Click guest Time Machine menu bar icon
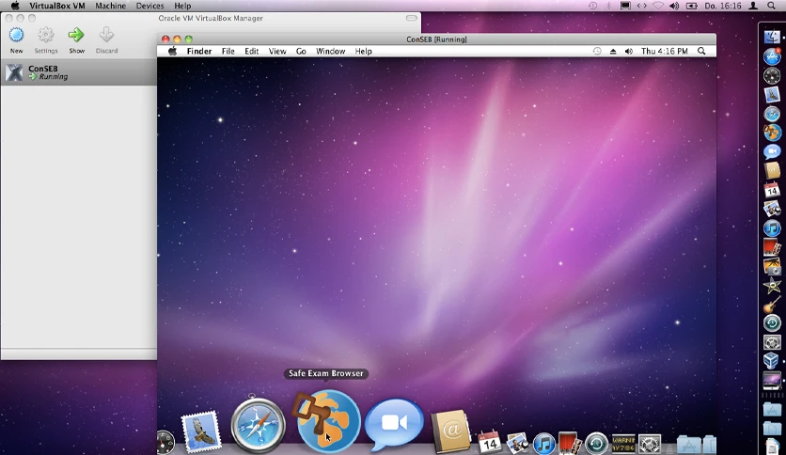Screen dimensions: 786x455 596,51
